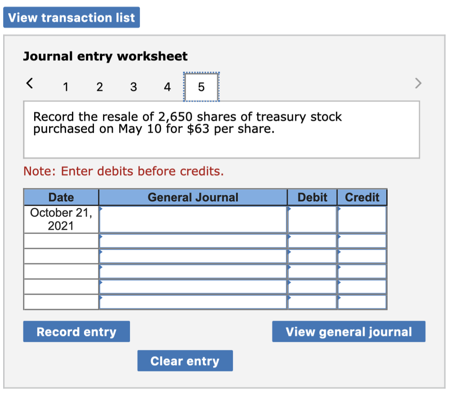Image resolution: width=455 pixels, height=393 pixels.
Task: Select transaction tab 1
Action: [66, 87]
